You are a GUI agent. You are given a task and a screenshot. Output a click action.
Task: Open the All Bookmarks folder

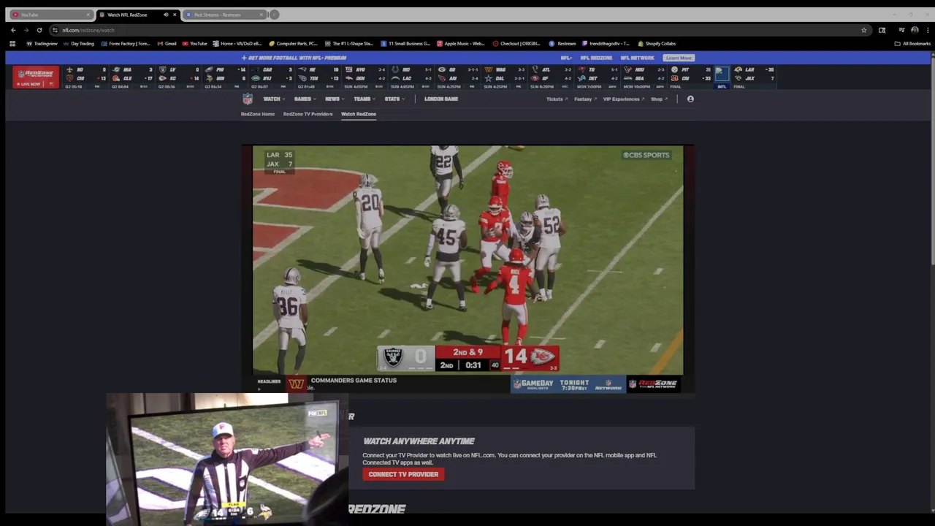coord(913,43)
